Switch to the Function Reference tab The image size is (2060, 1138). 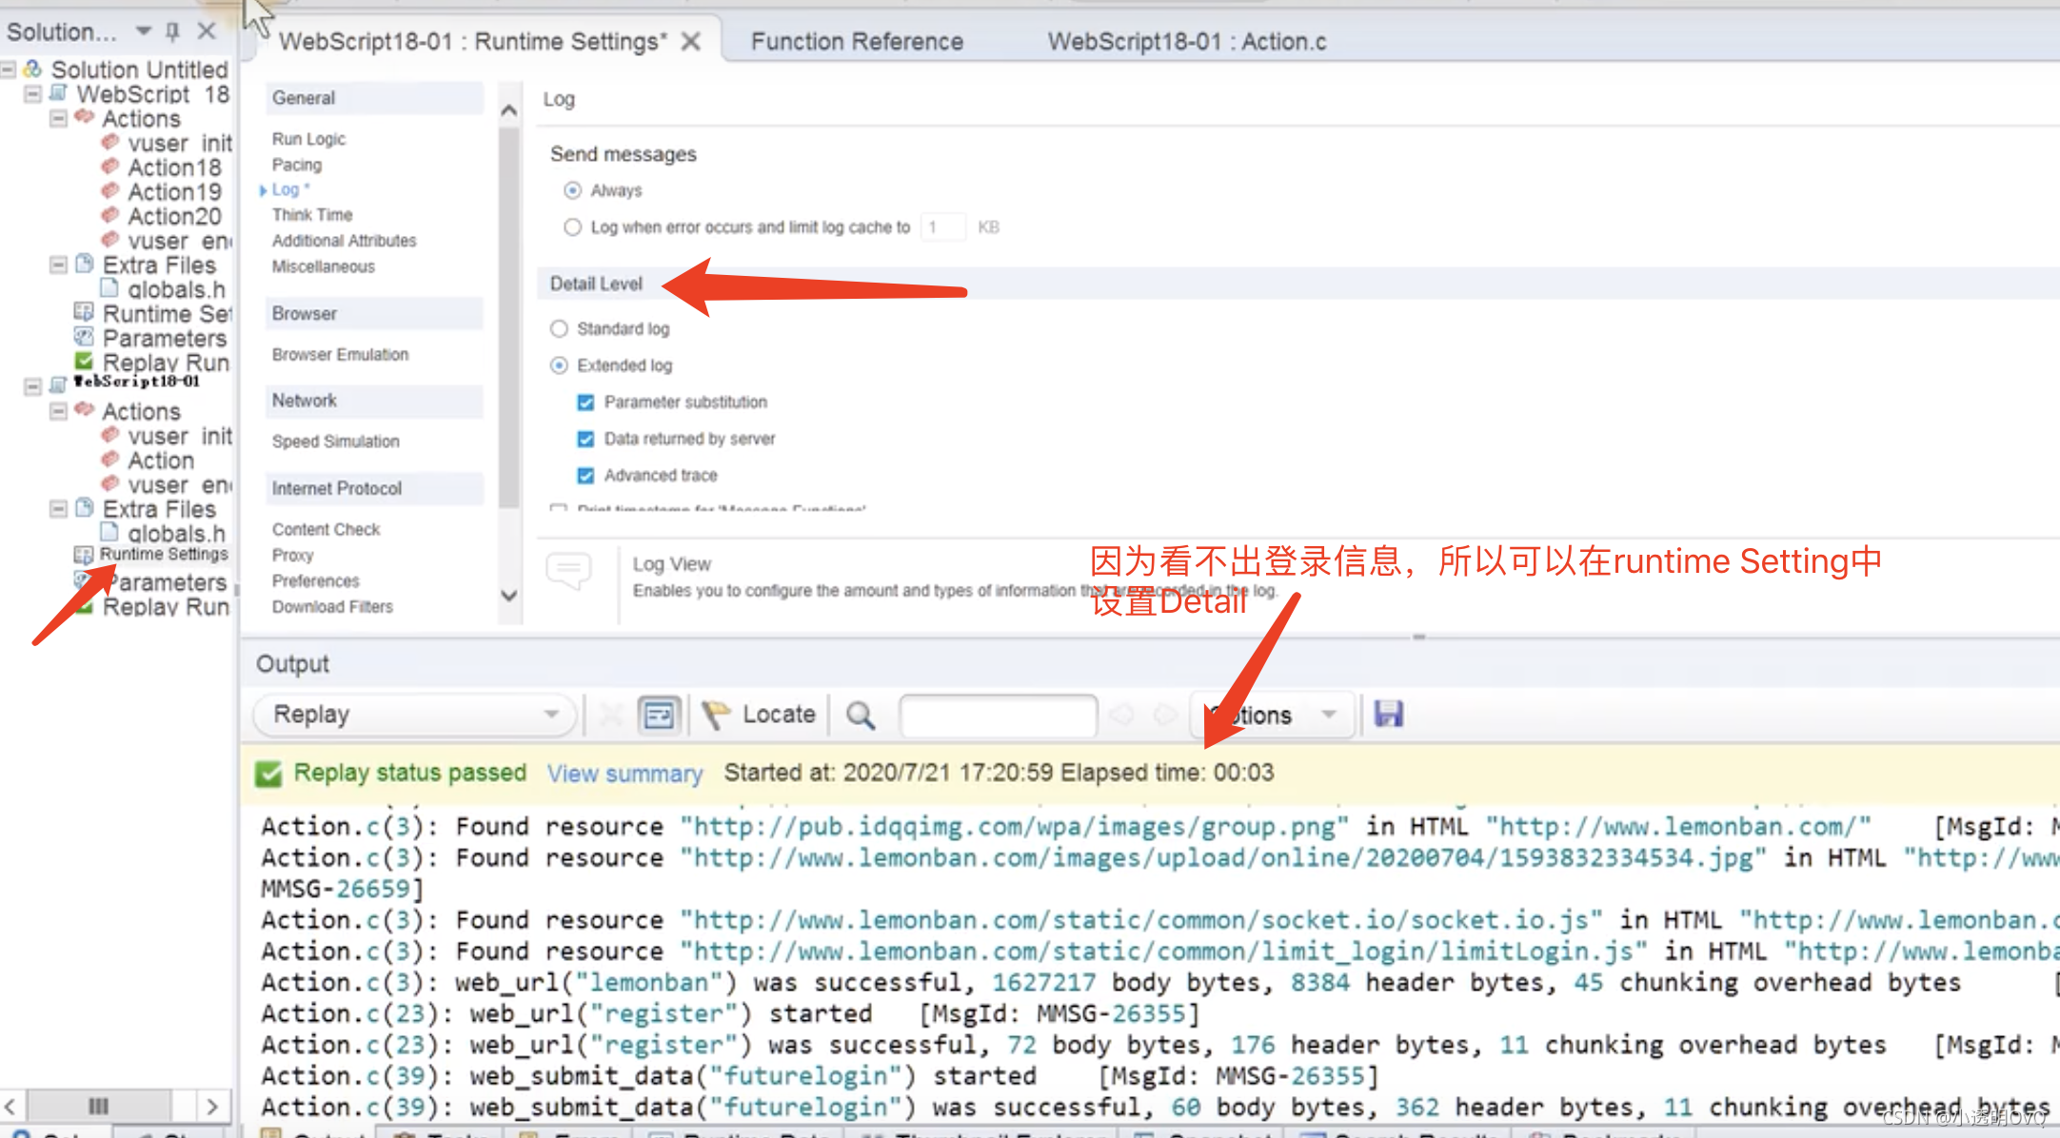856,42
